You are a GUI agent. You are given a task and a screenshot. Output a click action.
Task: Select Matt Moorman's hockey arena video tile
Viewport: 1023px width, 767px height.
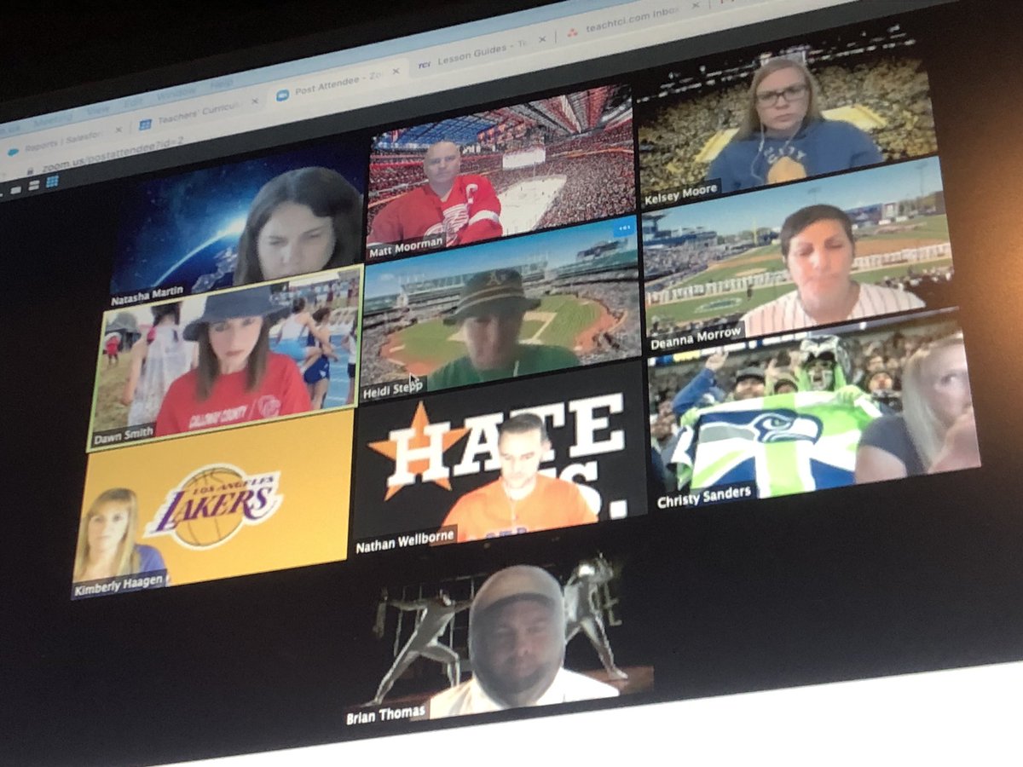pos(500,173)
